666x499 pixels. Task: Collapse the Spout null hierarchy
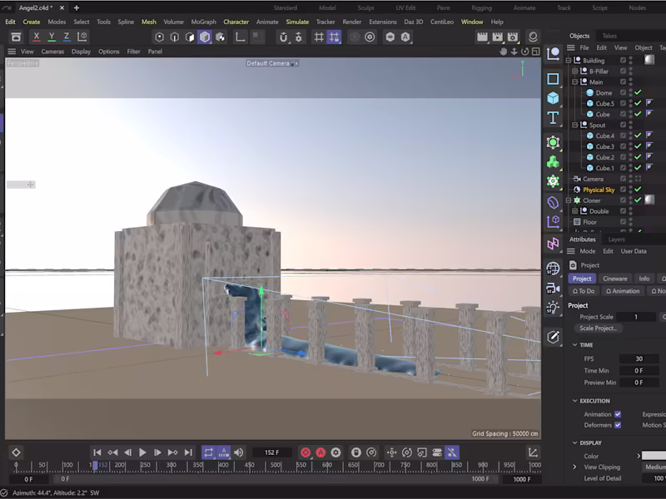pos(575,126)
